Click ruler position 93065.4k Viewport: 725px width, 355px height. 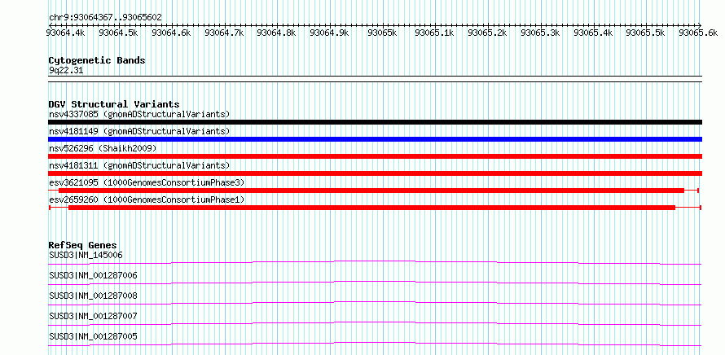(593, 33)
